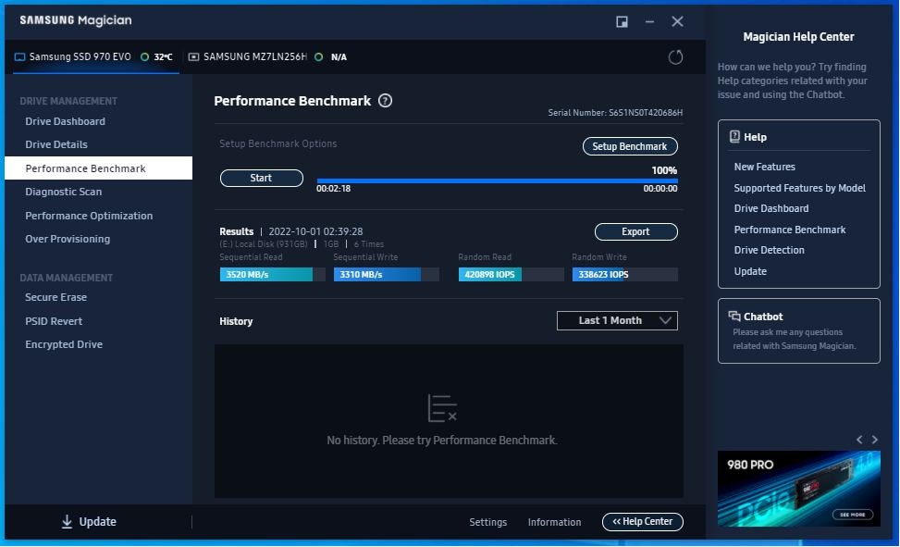The width and height of the screenshot is (900, 547).
Task: Open Over Provisioning in the sidebar
Action: 68,239
